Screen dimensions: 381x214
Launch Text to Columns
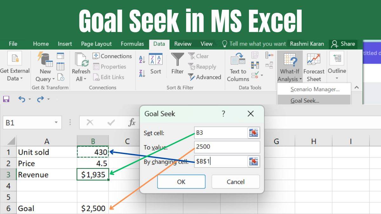point(238,67)
